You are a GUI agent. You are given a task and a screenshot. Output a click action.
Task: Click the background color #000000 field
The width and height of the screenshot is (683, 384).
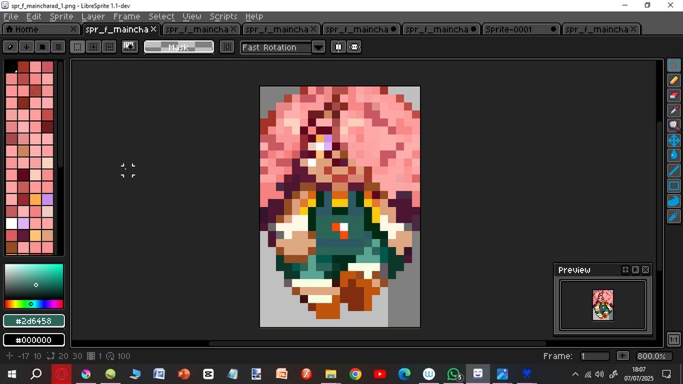(34, 340)
